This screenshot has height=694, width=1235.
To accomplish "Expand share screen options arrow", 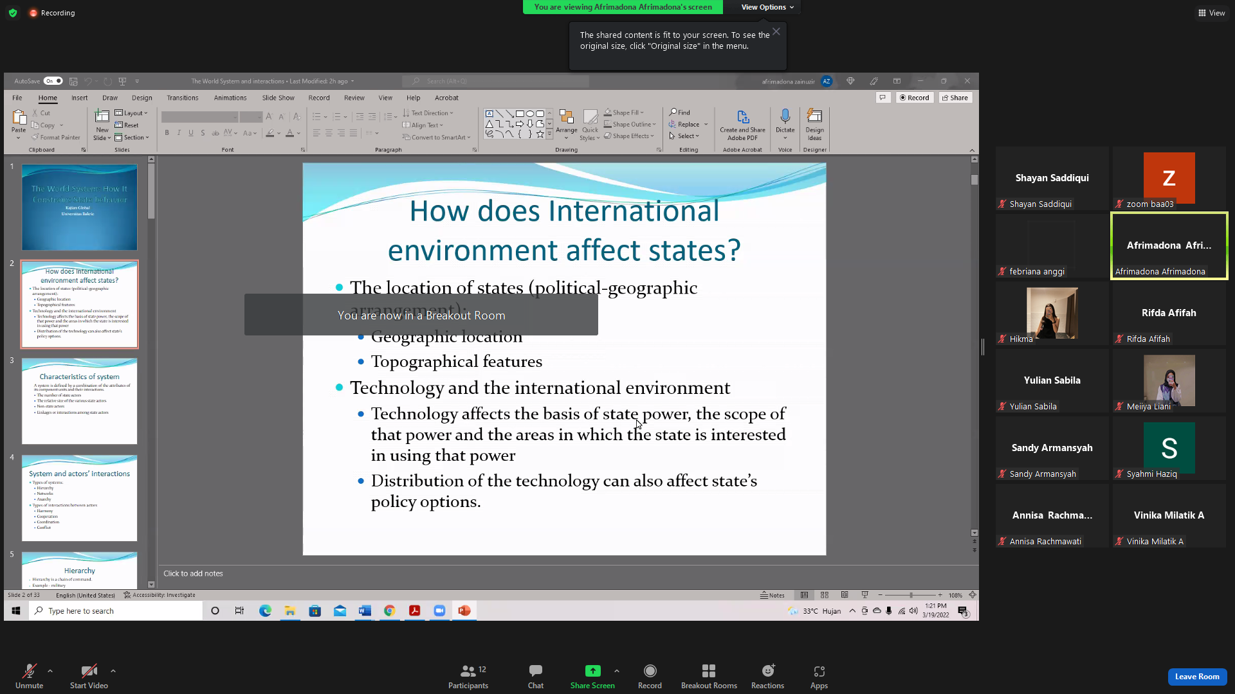I will pyautogui.click(x=617, y=671).
